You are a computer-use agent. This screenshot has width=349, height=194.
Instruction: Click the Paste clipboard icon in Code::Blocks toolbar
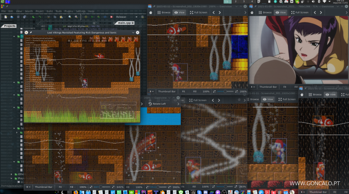(x=61, y=17)
